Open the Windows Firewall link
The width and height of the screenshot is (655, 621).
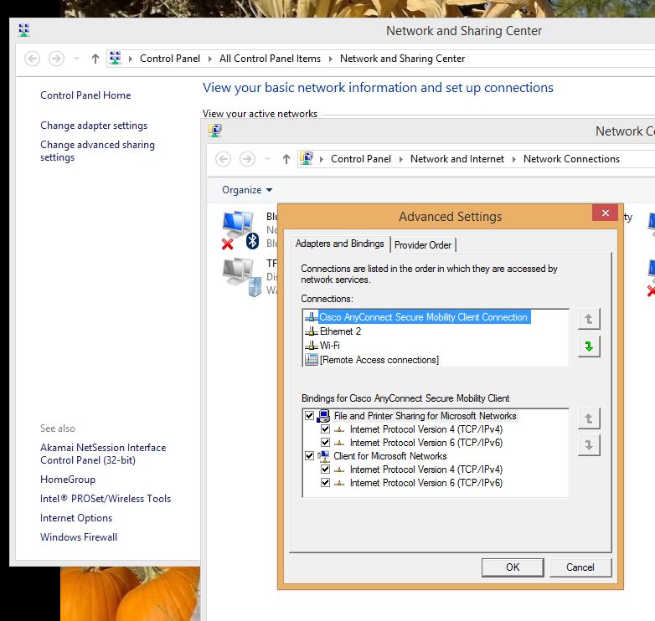tap(79, 537)
